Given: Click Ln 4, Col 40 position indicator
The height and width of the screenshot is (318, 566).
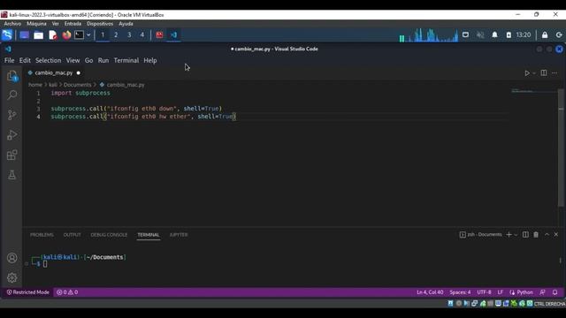Looking at the screenshot, I should click(x=430, y=292).
